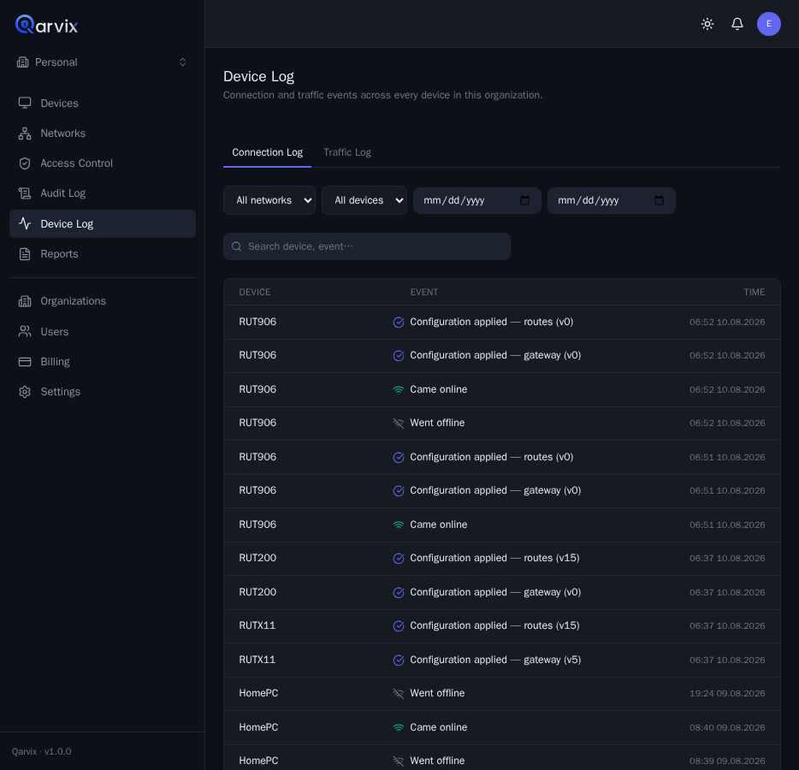
Task: Expand the Personal organization switcher
Action: (x=103, y=62)
